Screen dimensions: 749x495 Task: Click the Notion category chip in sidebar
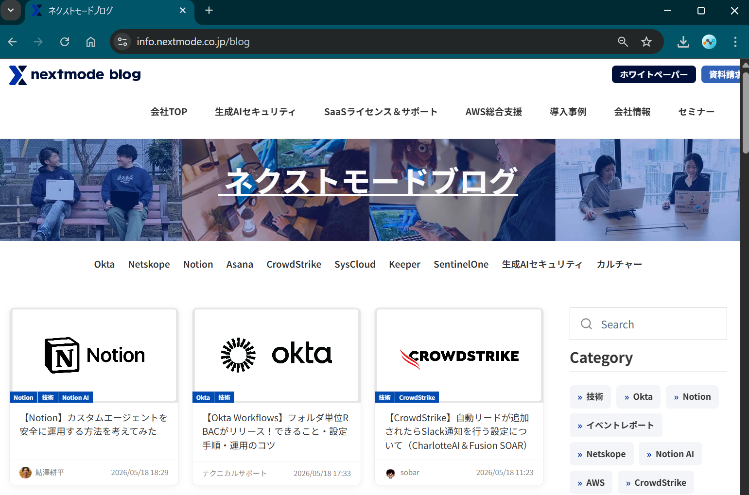(x=692, y=397)
